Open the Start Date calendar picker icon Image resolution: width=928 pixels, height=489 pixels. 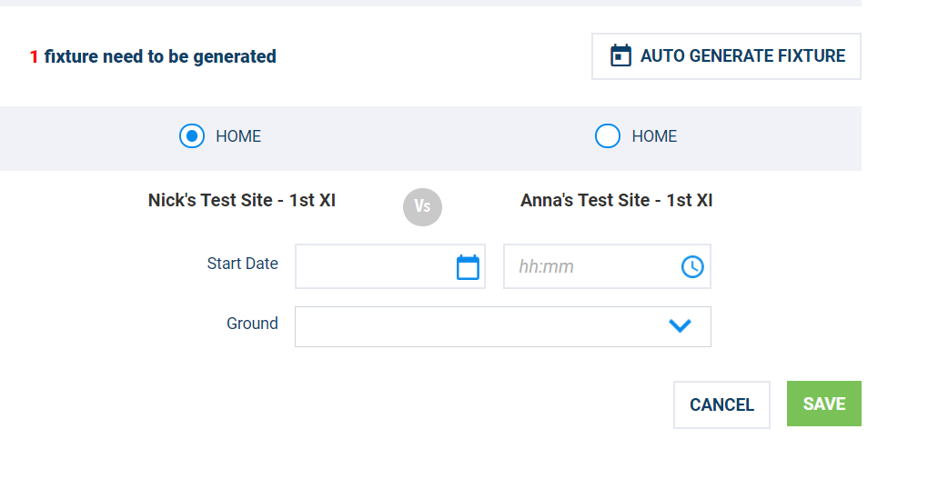click(x=468, y=266)
